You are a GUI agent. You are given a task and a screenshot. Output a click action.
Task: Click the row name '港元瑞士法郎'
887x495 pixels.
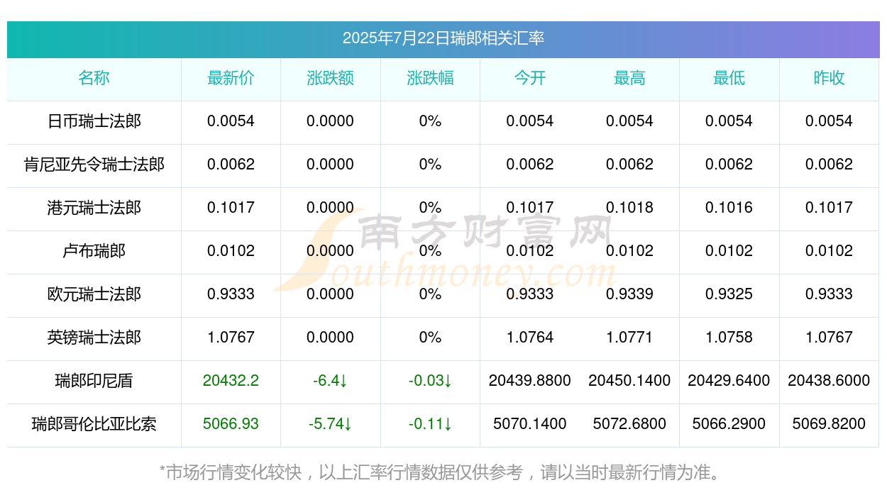[x=94, y=208]
